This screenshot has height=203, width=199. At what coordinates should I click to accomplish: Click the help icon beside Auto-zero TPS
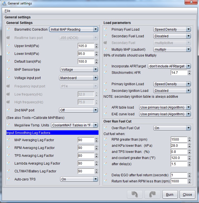click(8, 179)
